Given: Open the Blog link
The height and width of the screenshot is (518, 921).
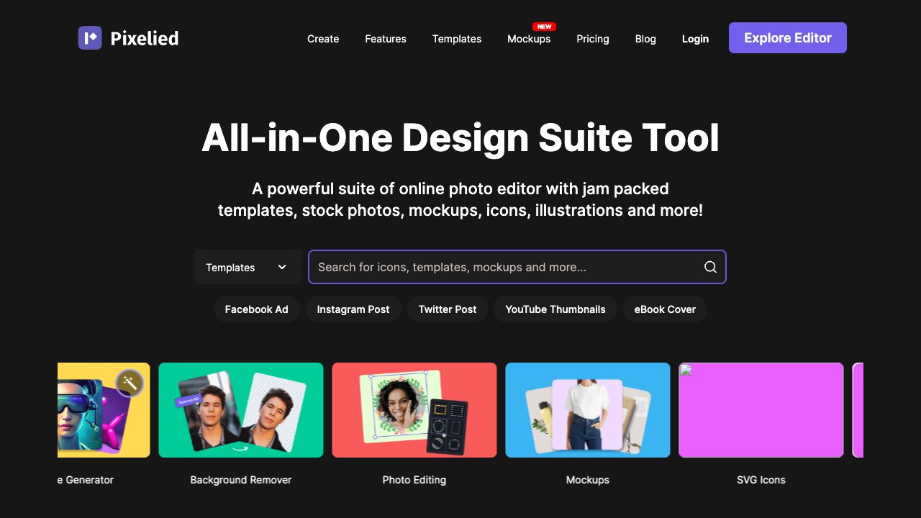Looking at the screenshot, I should tap(645, 39).
